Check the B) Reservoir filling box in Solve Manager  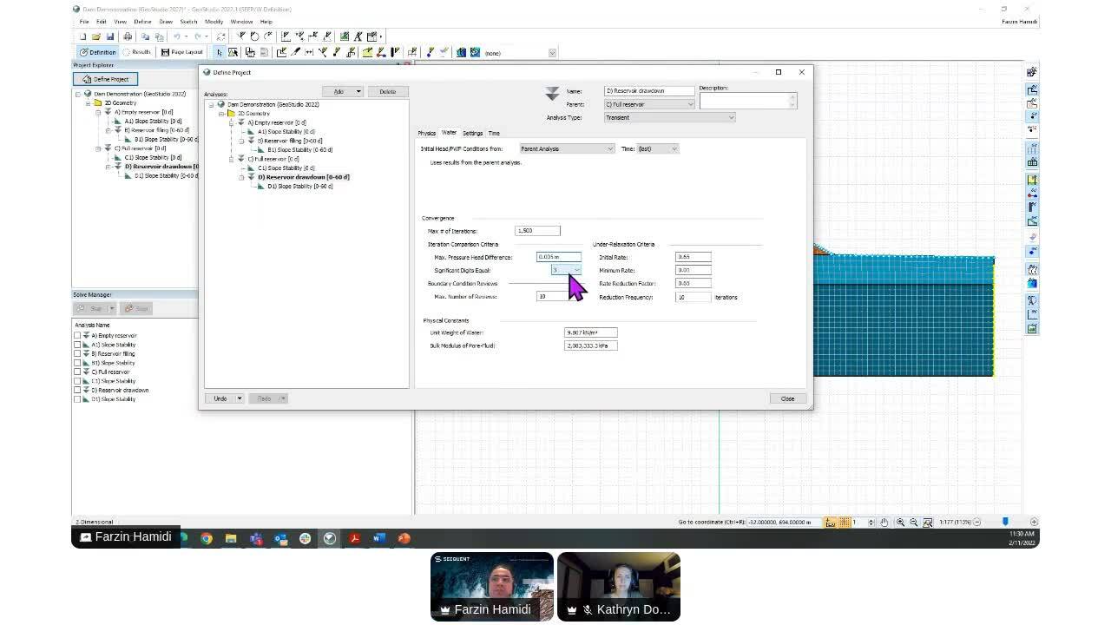77,353
